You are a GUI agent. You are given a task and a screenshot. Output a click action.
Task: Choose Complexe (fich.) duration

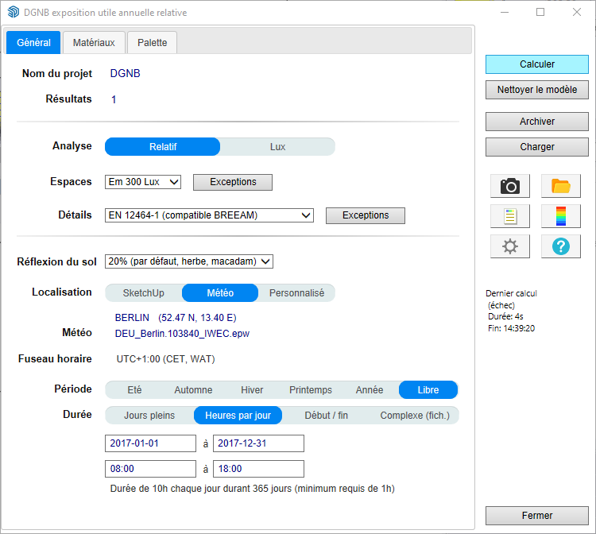point(415,416)
